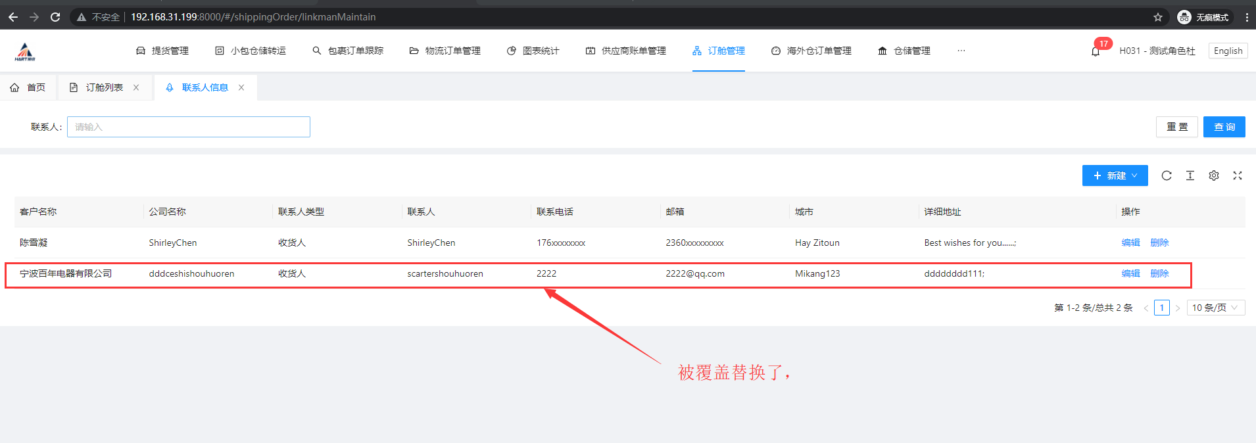Open column settings gear icon
The width and height of the screenshot is (1256, 443).
tap(1214, 175)
